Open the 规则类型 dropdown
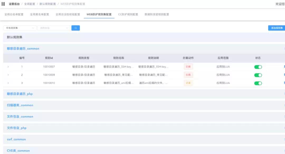The image size is (285, 154). tap(54, 28)
